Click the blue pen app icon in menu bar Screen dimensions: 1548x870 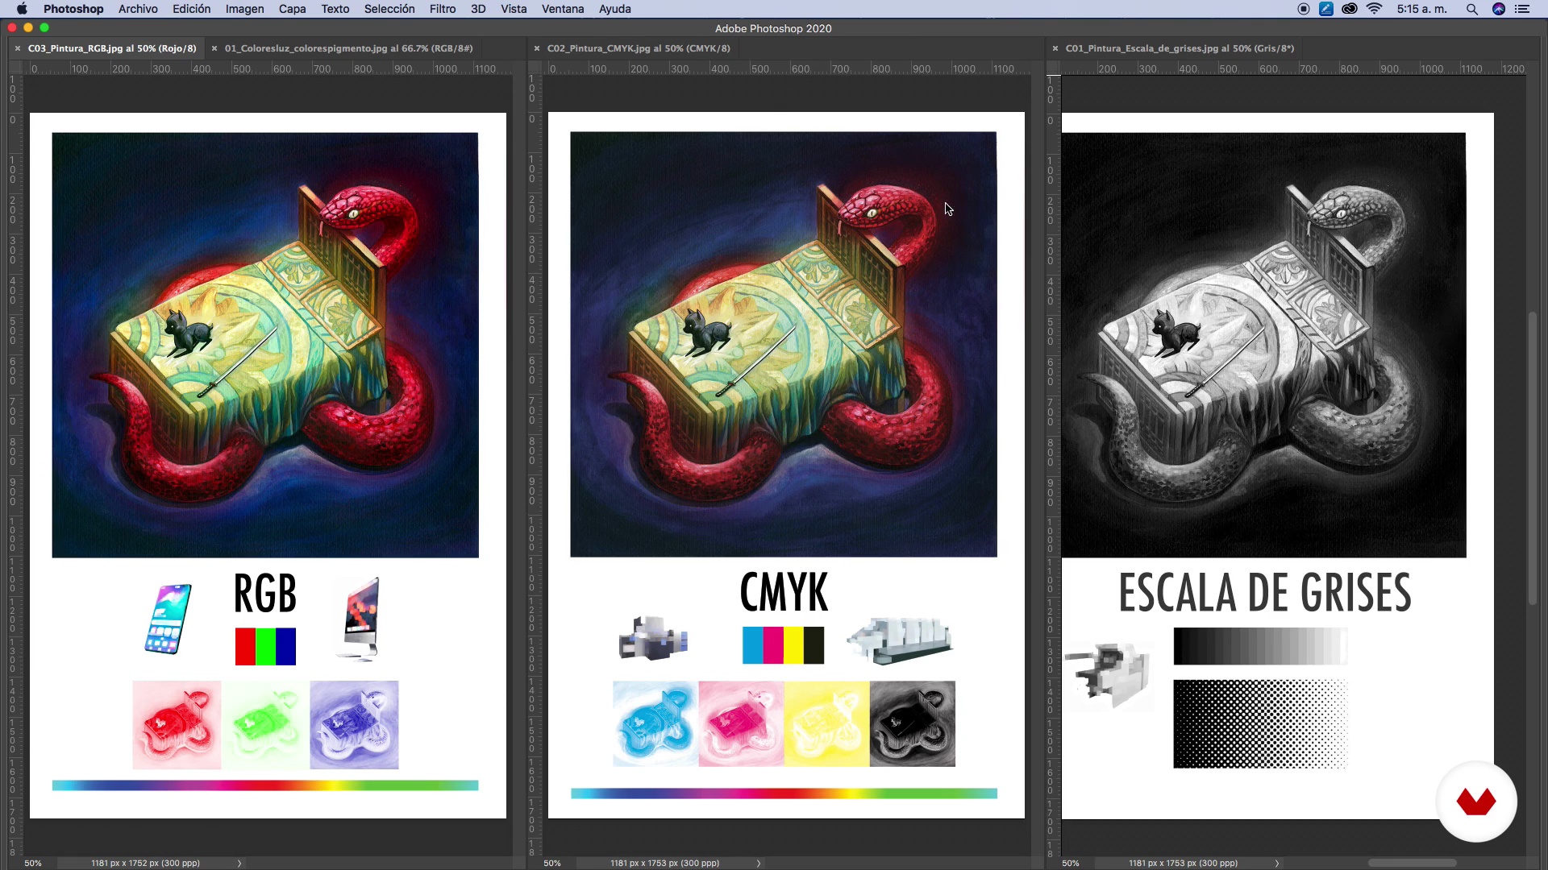click(1326, 9)
